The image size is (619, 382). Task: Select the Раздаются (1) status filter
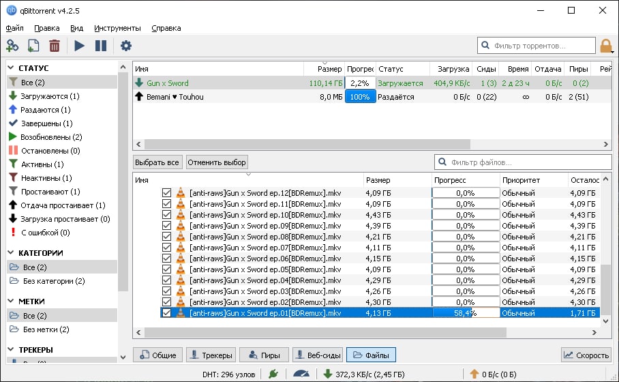coord(62,110)
